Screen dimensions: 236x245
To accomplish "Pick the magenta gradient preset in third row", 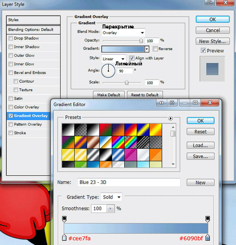I will click(x=131, y=155).
